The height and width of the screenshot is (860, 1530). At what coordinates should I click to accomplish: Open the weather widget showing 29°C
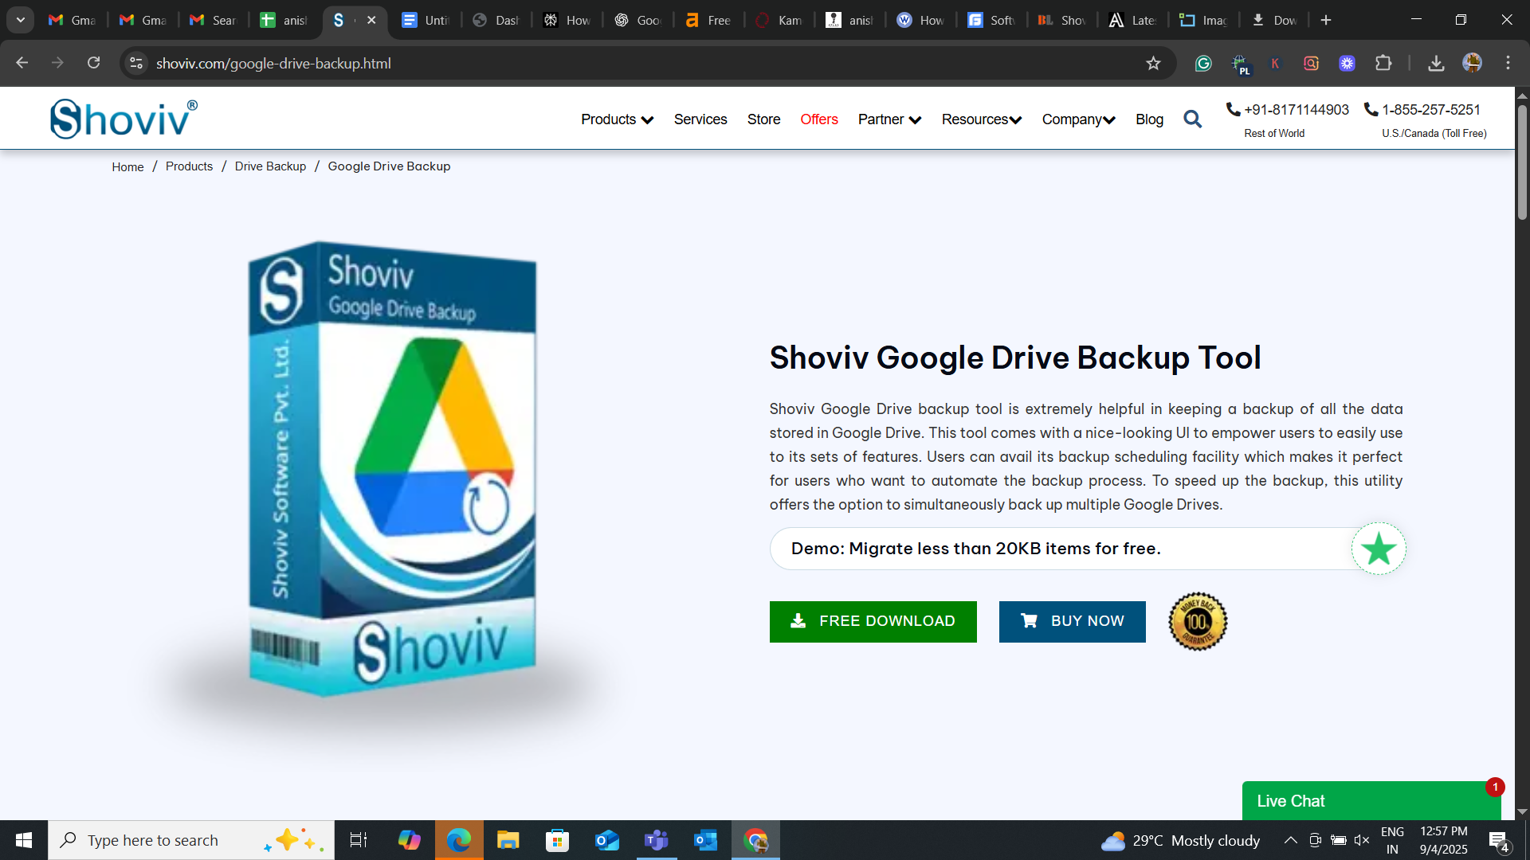(1180, 840)
